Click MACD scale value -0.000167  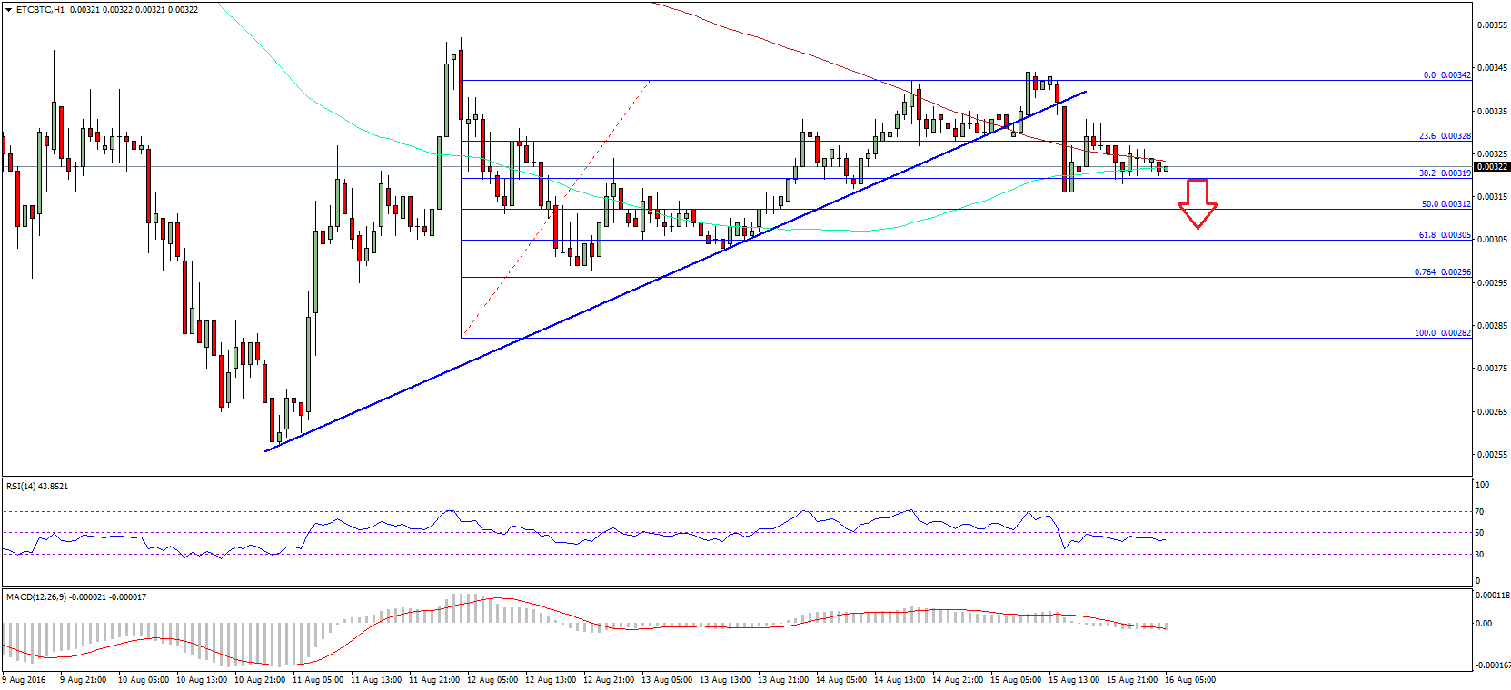tap(1491, 665)
